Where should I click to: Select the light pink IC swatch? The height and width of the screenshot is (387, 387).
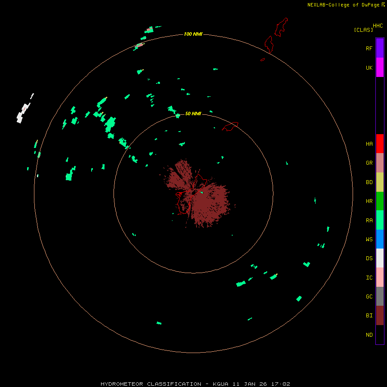(380, 277)
